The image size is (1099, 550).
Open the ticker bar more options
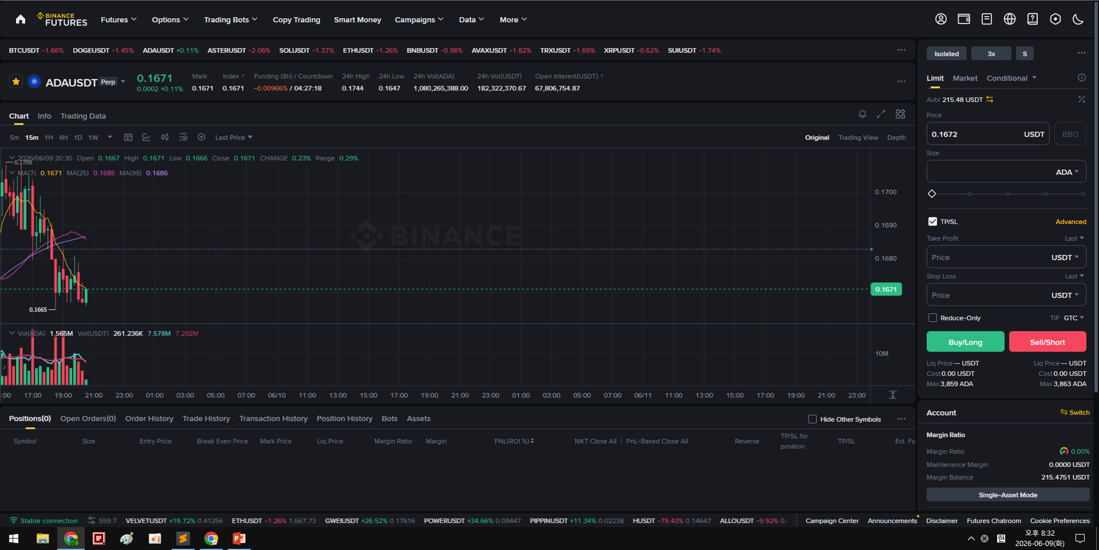pos(901,50)
